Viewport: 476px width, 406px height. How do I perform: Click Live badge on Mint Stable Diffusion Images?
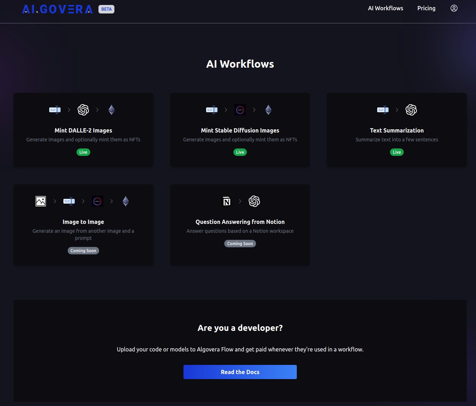240,152
